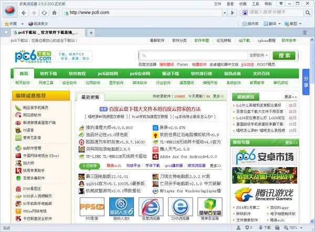
Task: Open the 插件库 plugin library
Action: [250, 24]
